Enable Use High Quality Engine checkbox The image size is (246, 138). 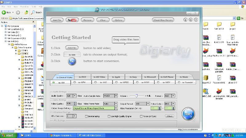point(109,116)
